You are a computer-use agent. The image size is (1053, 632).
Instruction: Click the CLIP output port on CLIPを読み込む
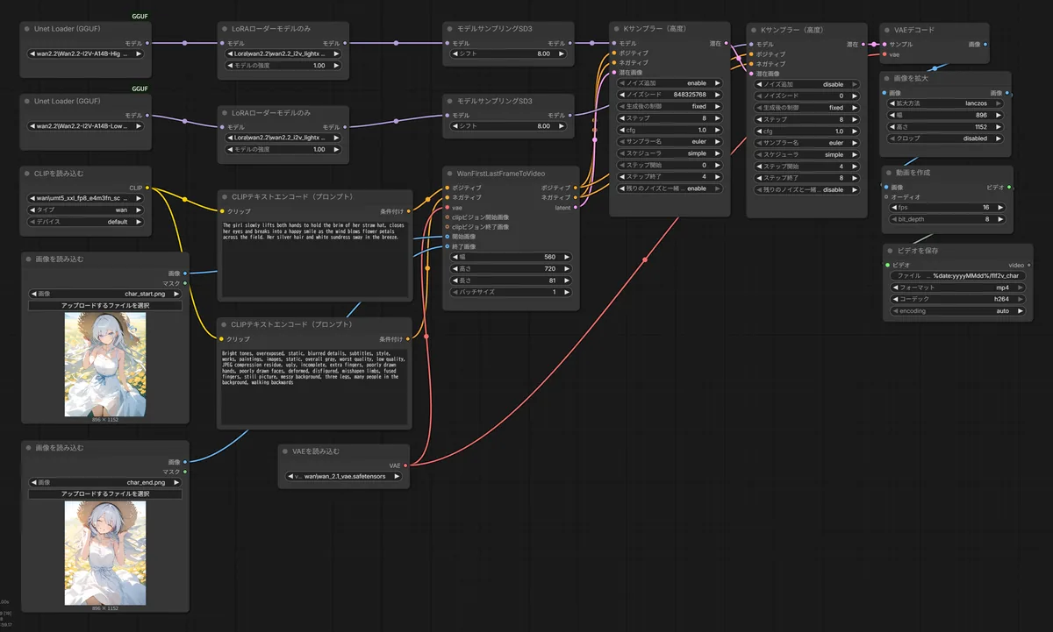147,188
